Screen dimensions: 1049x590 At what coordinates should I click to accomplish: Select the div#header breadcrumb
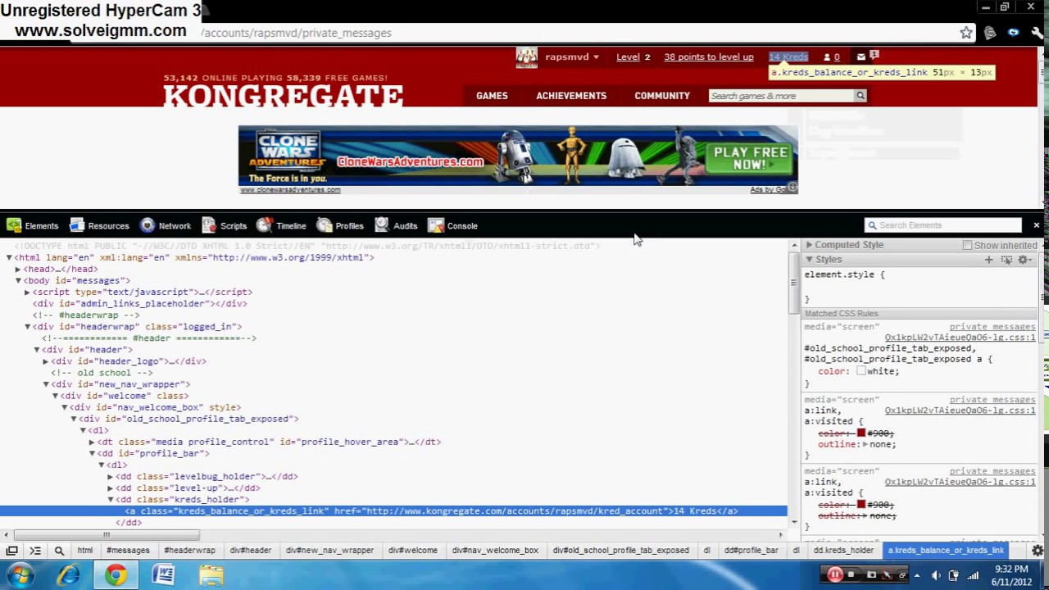pos(250,551)
